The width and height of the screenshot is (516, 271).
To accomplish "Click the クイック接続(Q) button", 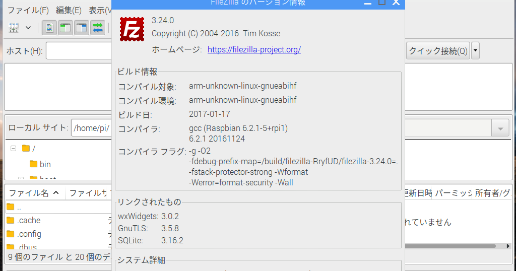I will [x=438, y=51].
